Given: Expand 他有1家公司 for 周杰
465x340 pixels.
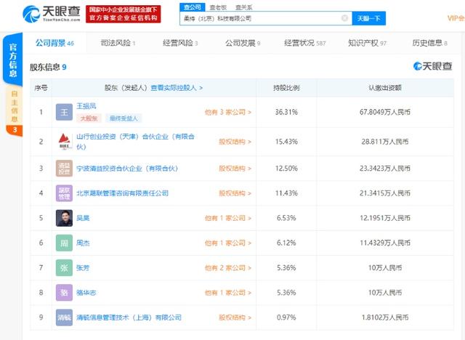Looking at the screenshot, I should point(227,243).
